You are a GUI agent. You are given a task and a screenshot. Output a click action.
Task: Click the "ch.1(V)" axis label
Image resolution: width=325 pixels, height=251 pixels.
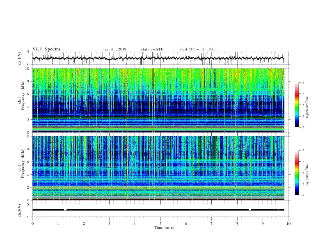coord(19,58)
